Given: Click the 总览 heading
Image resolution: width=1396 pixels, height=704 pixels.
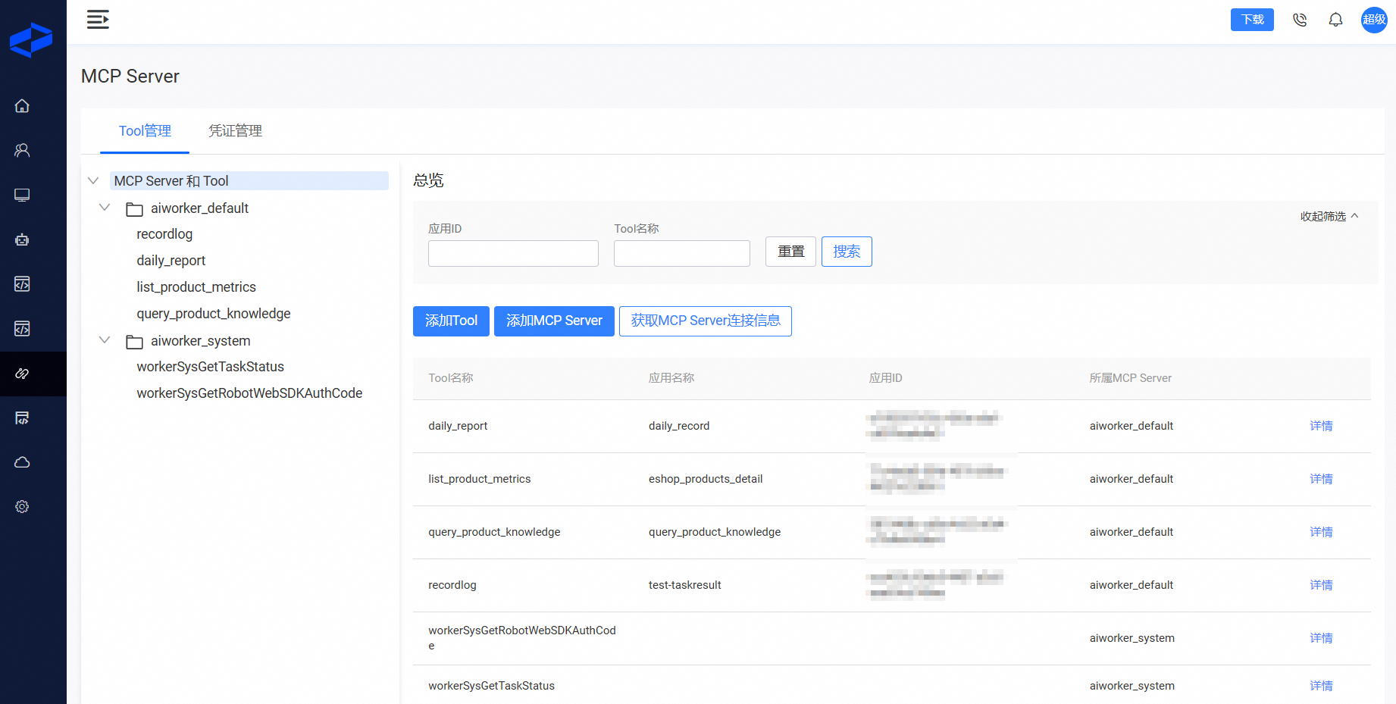Looking at the screenshot, I should click(x=428, y=180).
